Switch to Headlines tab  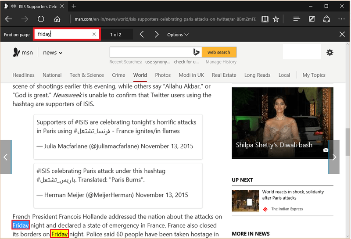[x=24, y=75]
